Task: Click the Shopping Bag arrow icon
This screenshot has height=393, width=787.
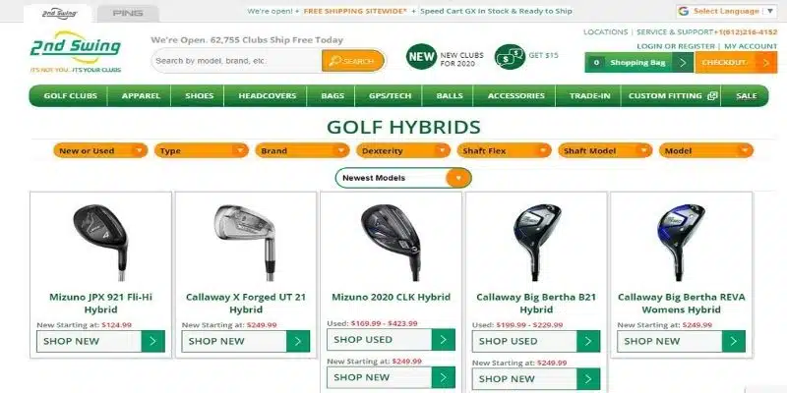Action: 683,63
